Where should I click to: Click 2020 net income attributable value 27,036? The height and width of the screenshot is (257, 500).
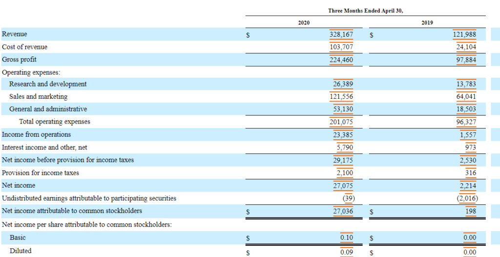click(343, 211)
